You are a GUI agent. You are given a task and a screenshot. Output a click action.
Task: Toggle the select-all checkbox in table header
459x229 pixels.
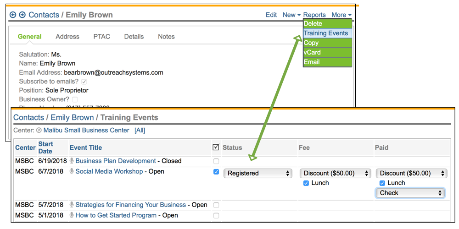[x=216, y=147]
